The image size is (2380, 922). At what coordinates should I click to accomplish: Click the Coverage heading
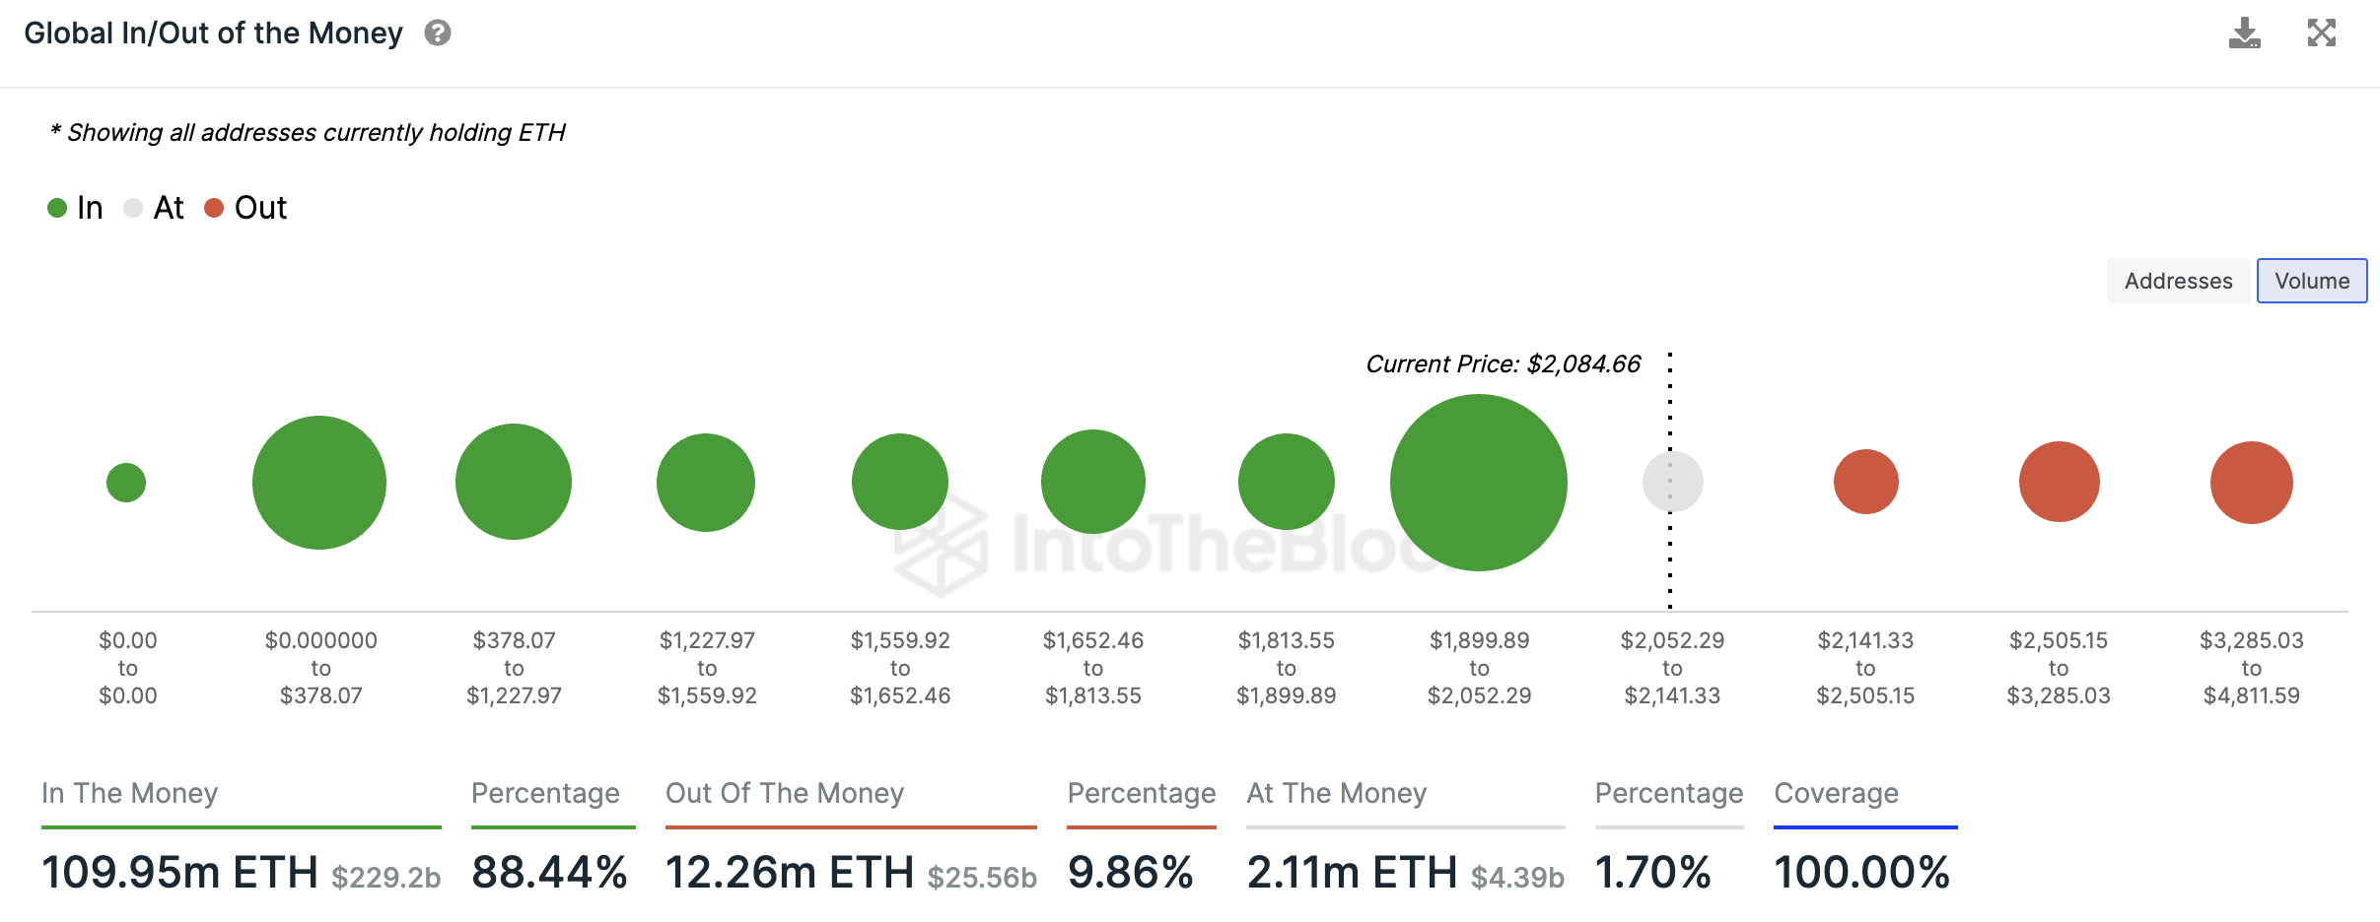pos(1836,793)
